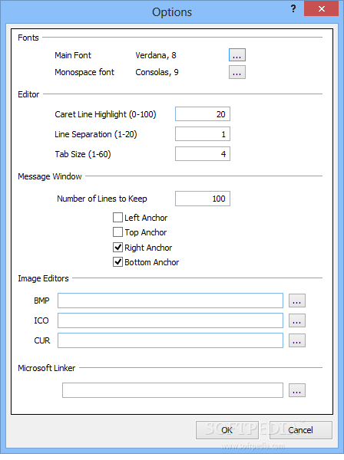The width and height of the screenshot is (344, 460).
Task: Click Tab Size (1-60) label
Action: [83, 154]
